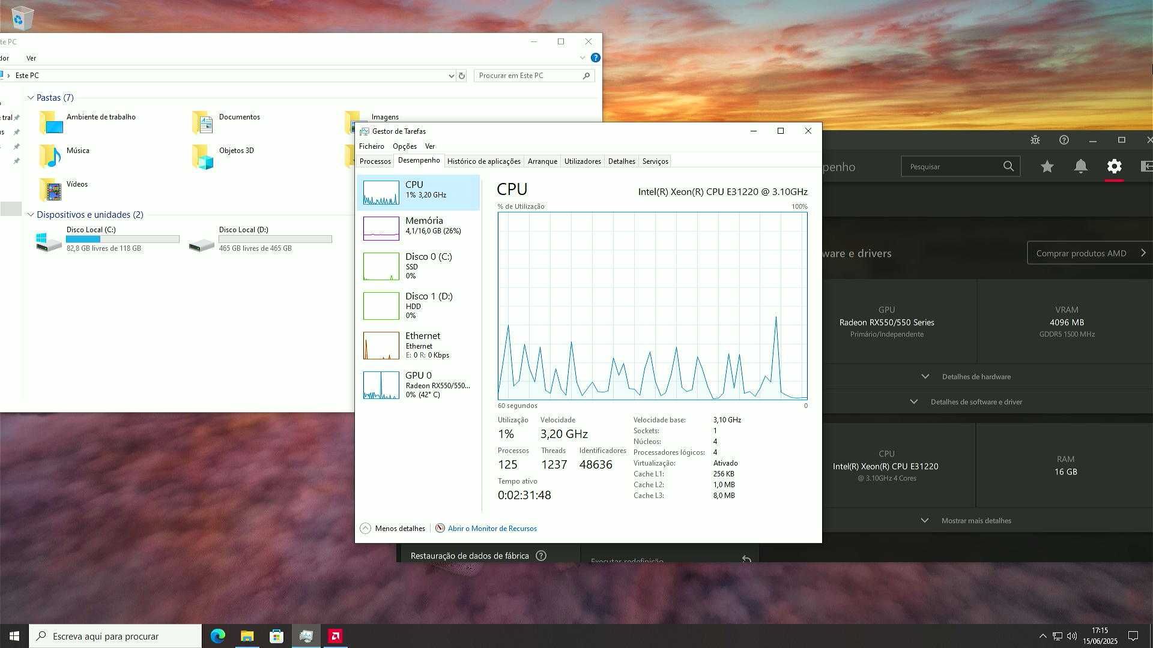The width and height of the screenshot is (1153, 648).
Task: Switch to Histórico de aplicações tab
Action: (484, 161)
